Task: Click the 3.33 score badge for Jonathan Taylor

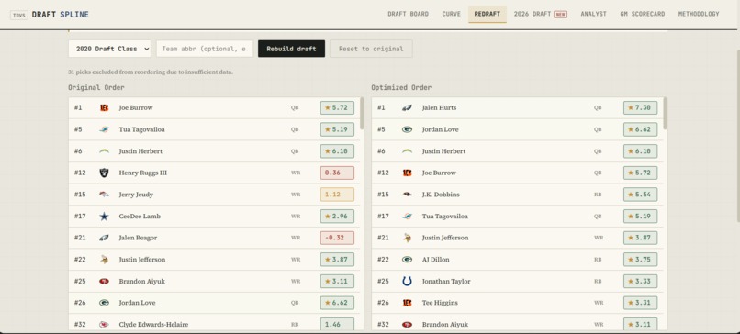Action: [x=640, y=281]
